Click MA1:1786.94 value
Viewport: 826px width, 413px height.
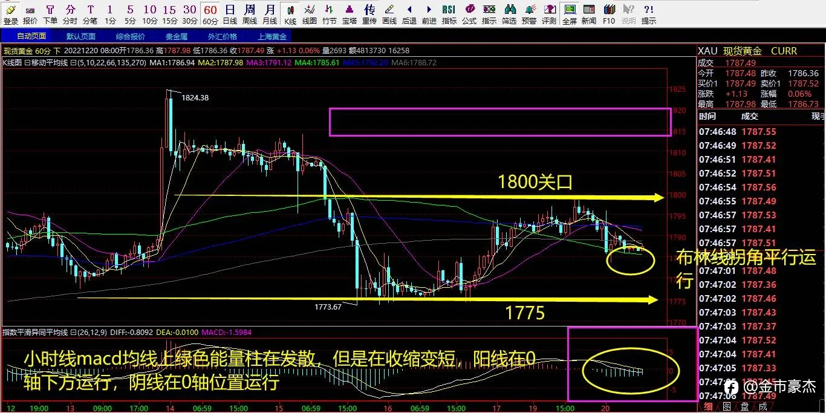pos(172,62)
